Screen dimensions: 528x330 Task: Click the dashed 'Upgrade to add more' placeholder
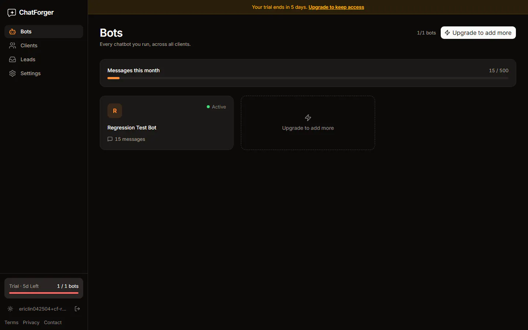point(308,123)
